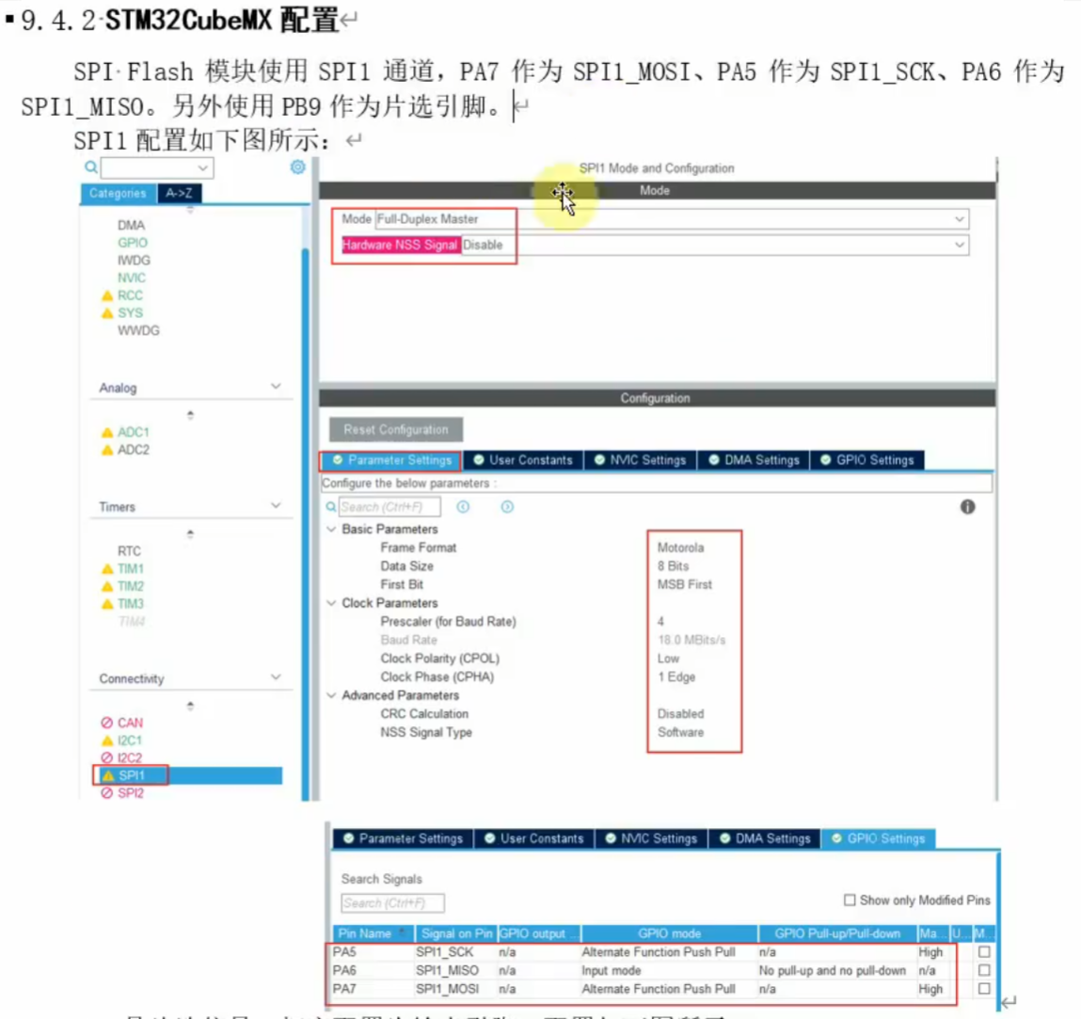Select GPIO in the system core list

click(x=133, y=243)
